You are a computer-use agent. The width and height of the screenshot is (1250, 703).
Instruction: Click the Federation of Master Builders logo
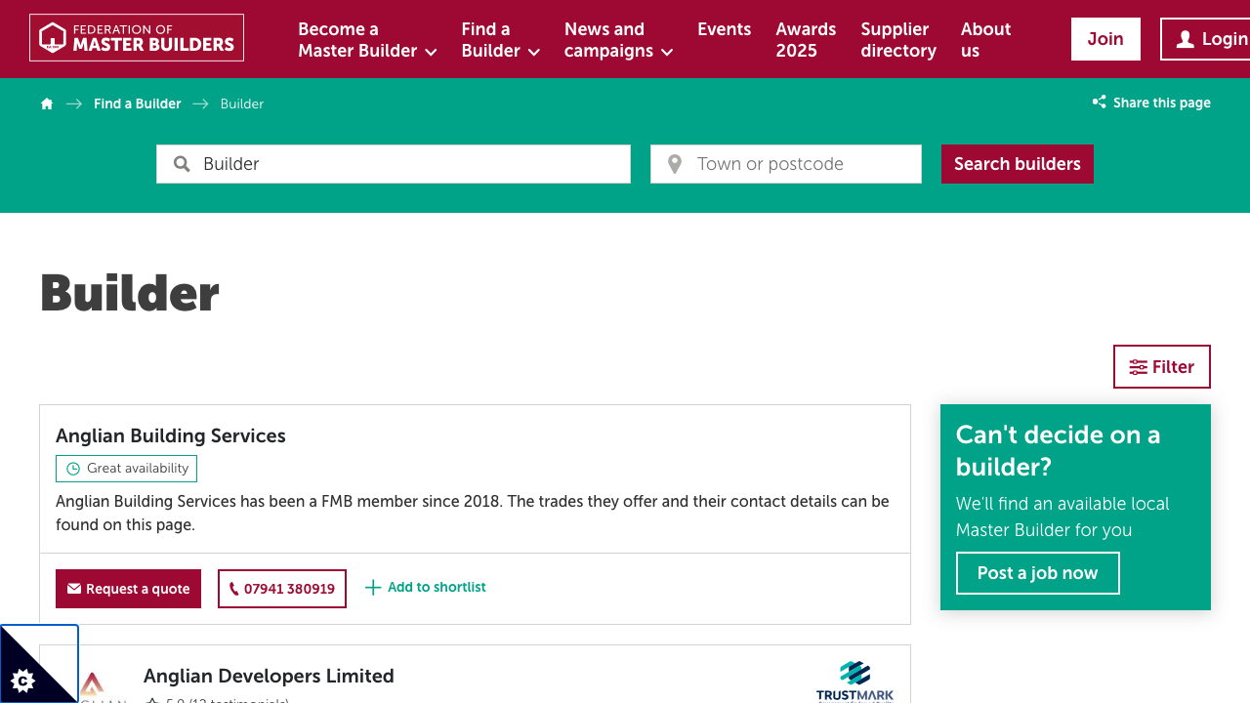point(136,38)
